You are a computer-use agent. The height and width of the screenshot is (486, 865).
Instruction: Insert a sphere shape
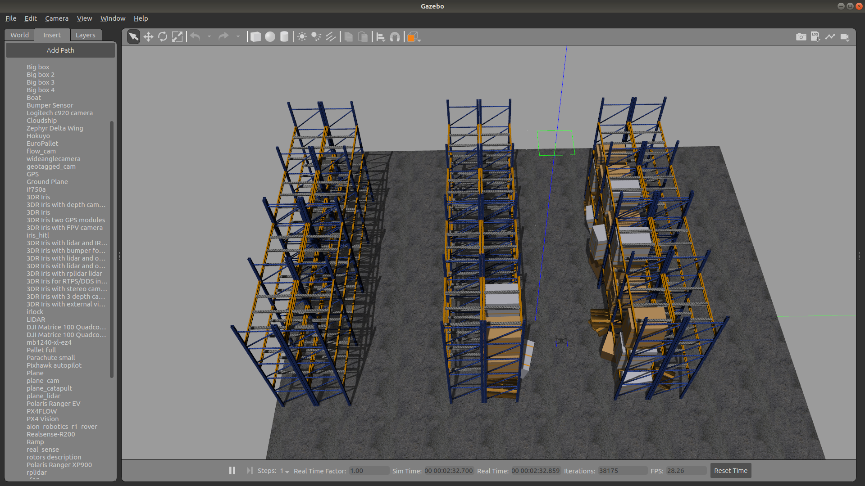[x=270, y=37]
